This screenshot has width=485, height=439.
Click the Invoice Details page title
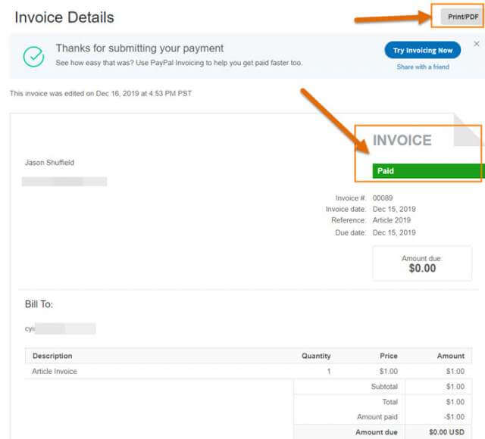(64, 17)
